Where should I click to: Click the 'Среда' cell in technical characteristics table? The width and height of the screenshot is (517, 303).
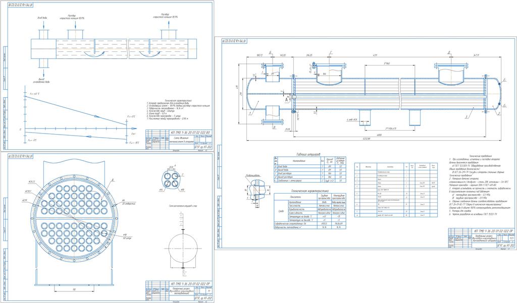[281, 211]
